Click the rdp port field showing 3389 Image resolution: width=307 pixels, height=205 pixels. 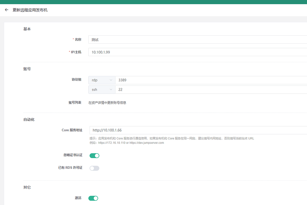208,80
